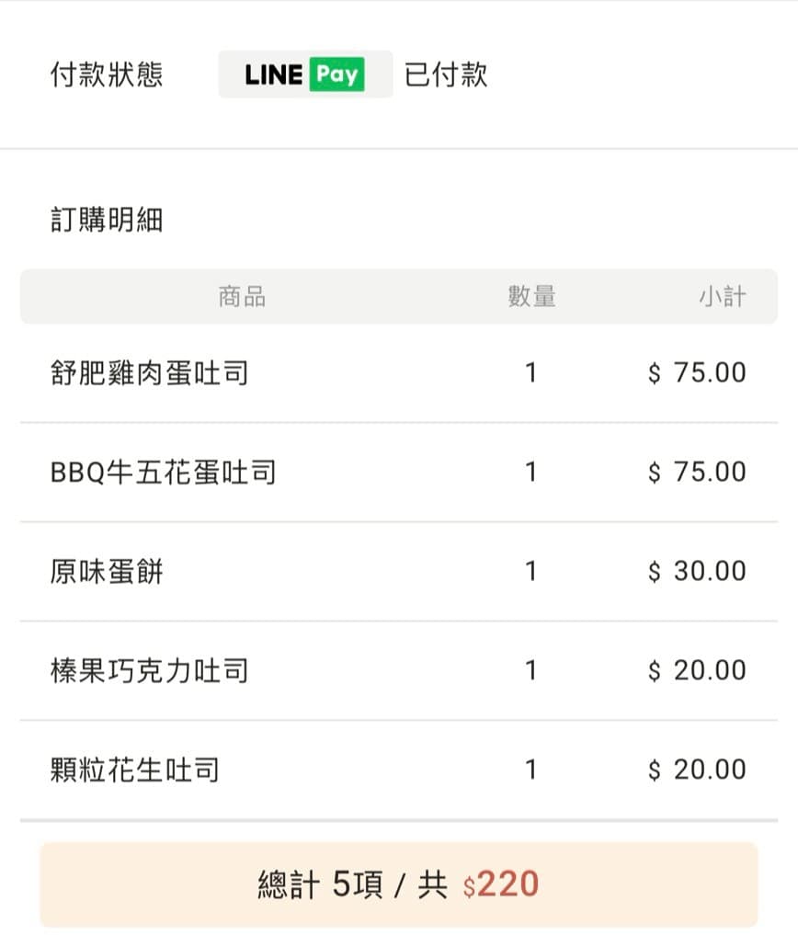Click the 商品 column header
798x935 pixels.
pyautogui.click(x=242, y=296)
